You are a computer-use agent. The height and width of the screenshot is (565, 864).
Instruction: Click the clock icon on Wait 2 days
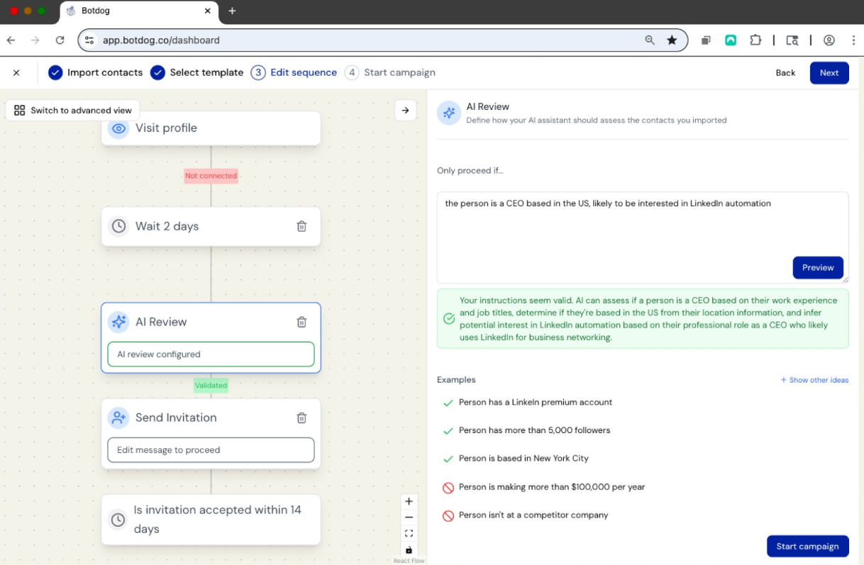(118, 226)
